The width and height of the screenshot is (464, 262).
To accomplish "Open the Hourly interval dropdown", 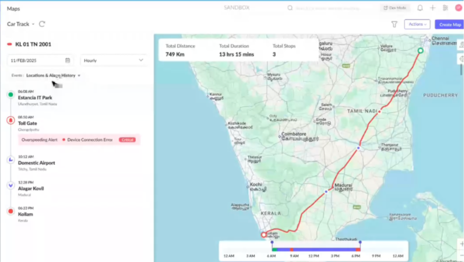I will click(113, 60).
